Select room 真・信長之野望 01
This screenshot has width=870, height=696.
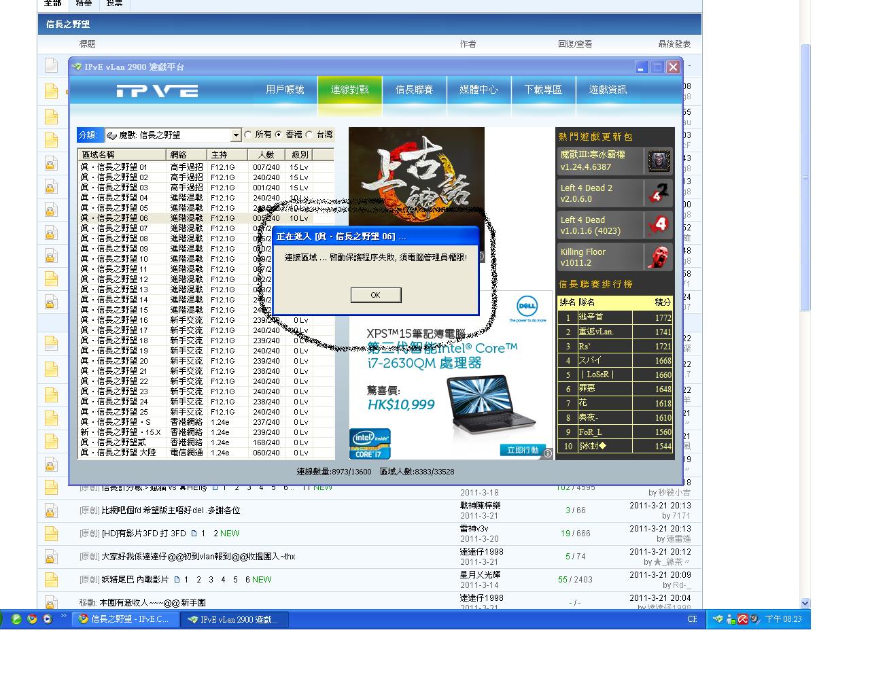coord(207,167)
